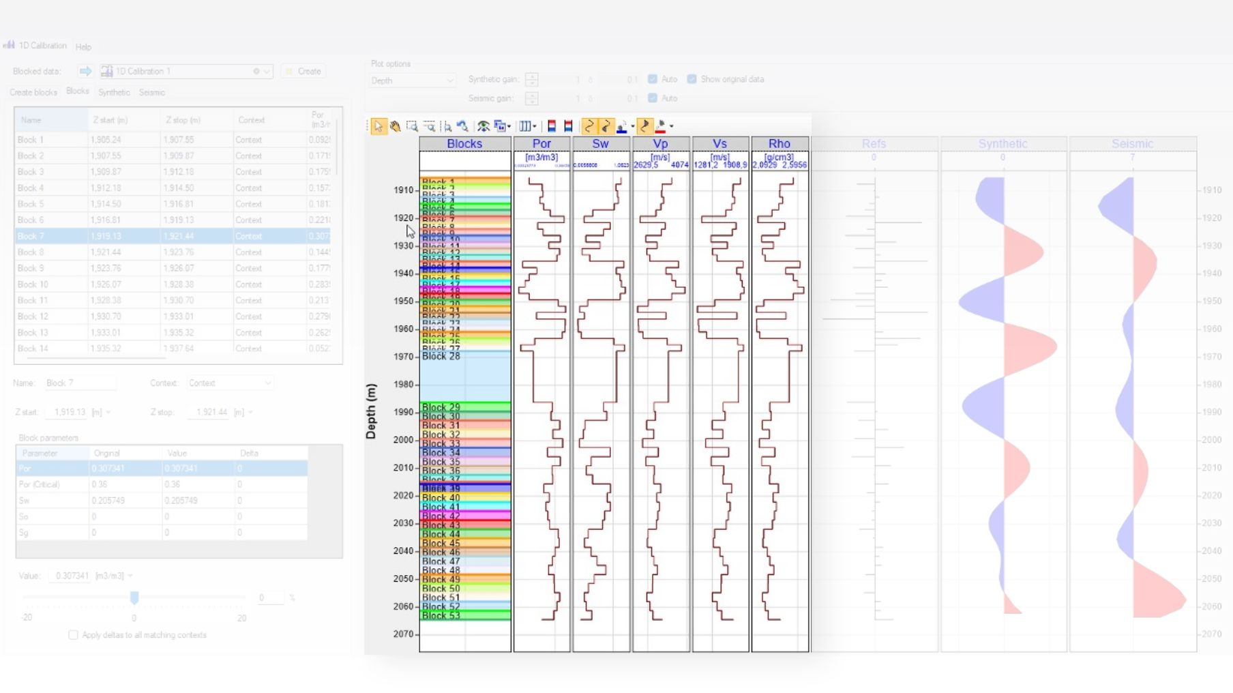Click the Name column header
1233x693 pixels.
[x=52, y=120]
